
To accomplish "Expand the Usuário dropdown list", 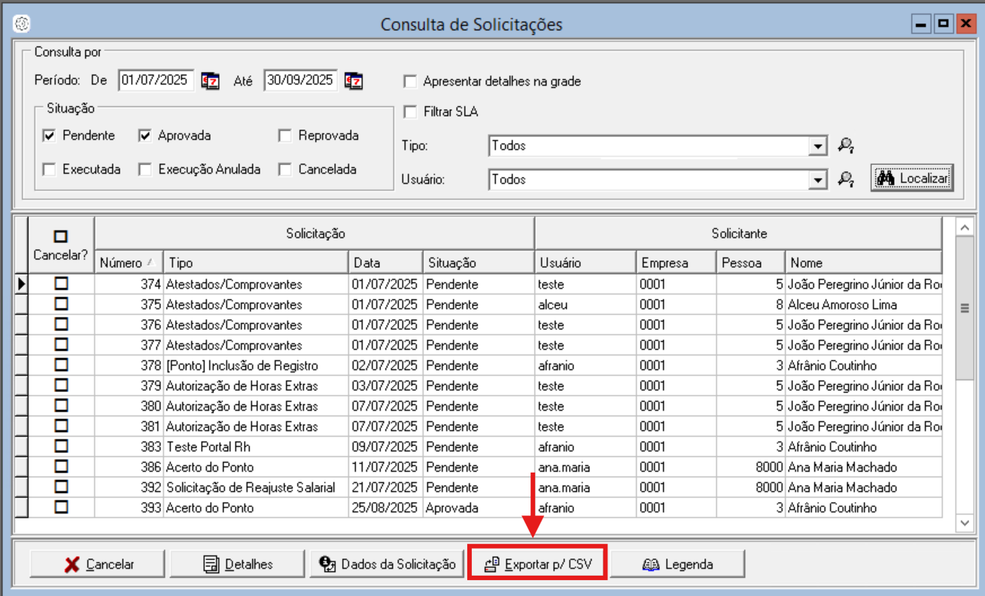I will click(x=818, y=180).
